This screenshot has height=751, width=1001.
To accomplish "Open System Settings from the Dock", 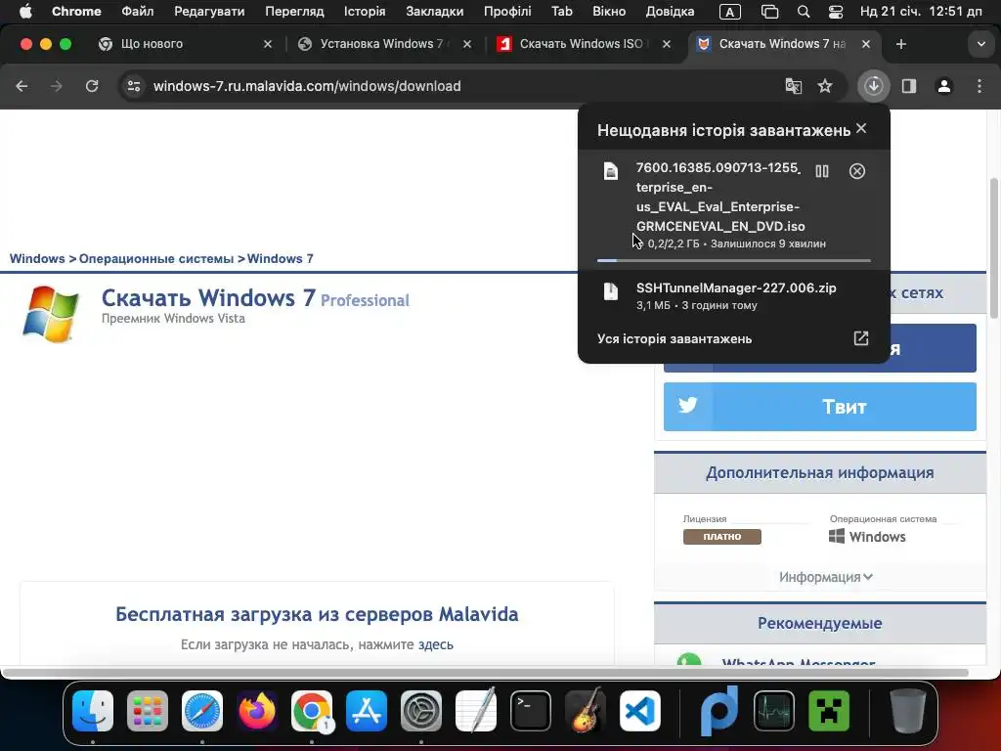I will tap(421, 711).
